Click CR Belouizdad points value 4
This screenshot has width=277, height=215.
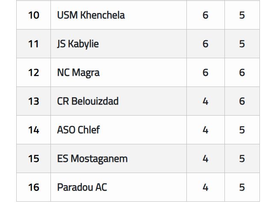[206, 101]
